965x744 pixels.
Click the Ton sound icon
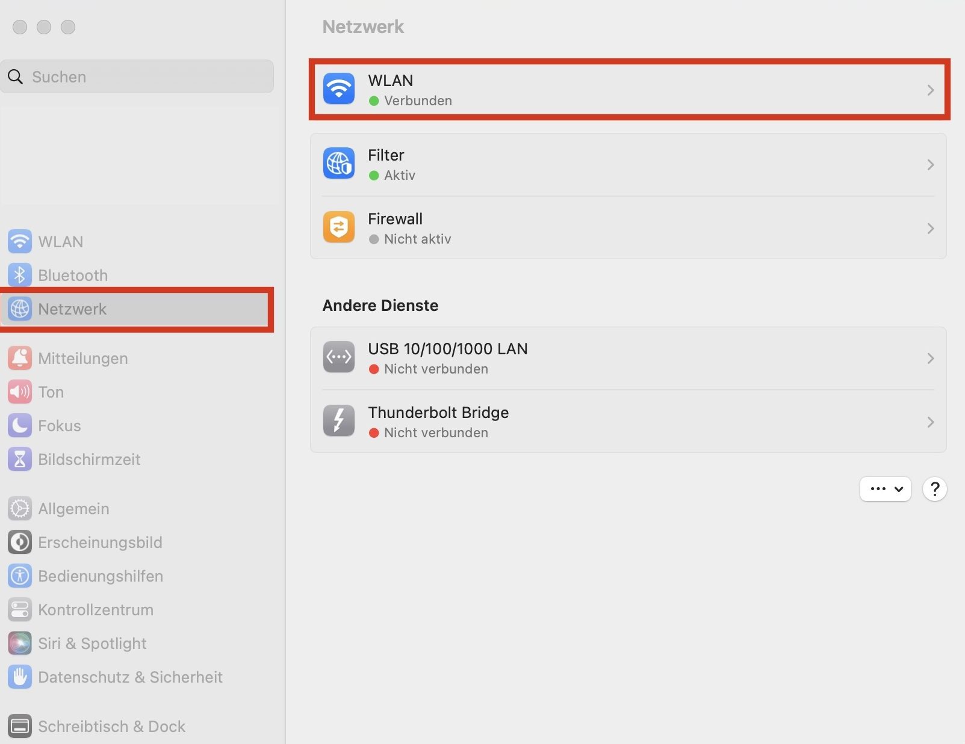coord(20,392)
